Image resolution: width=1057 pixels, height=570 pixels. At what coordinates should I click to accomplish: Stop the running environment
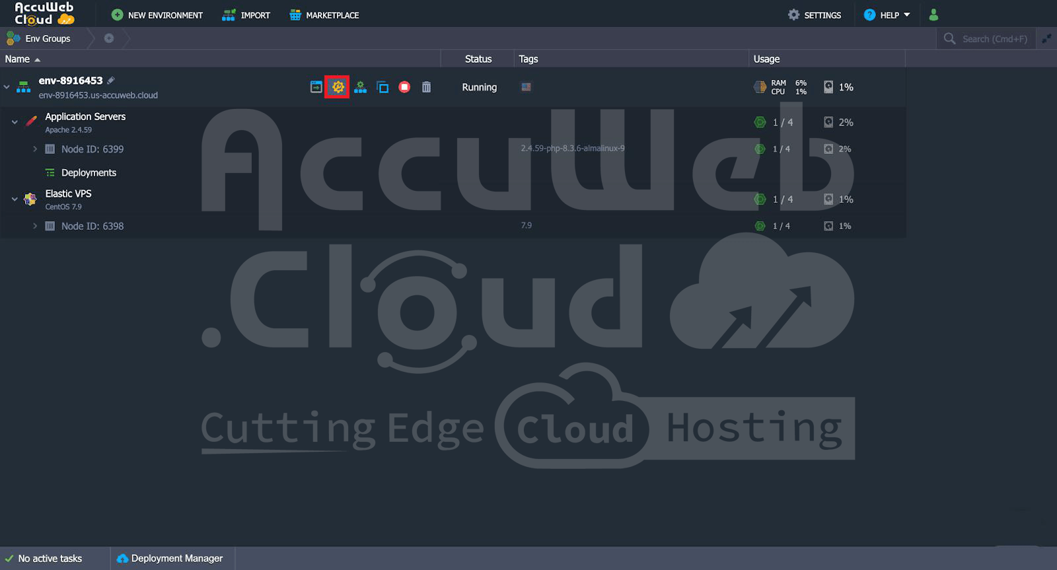404,87
